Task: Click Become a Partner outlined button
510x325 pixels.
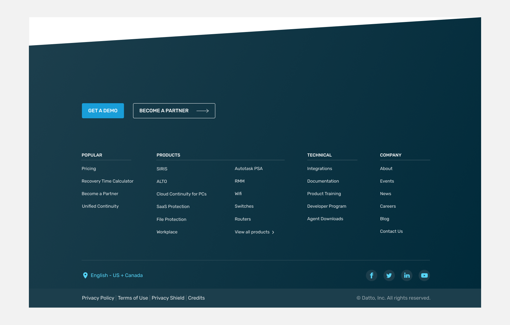Action: (174, 111)
